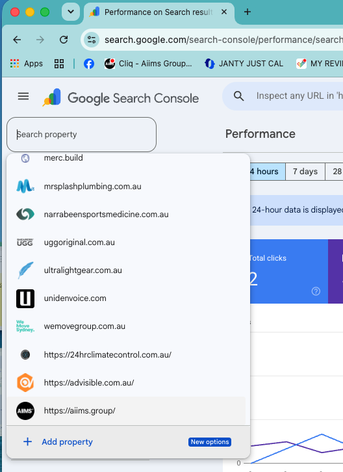Open the JANTY JUST CAL bookmark
343x472 pixels.
click(244, 64)
